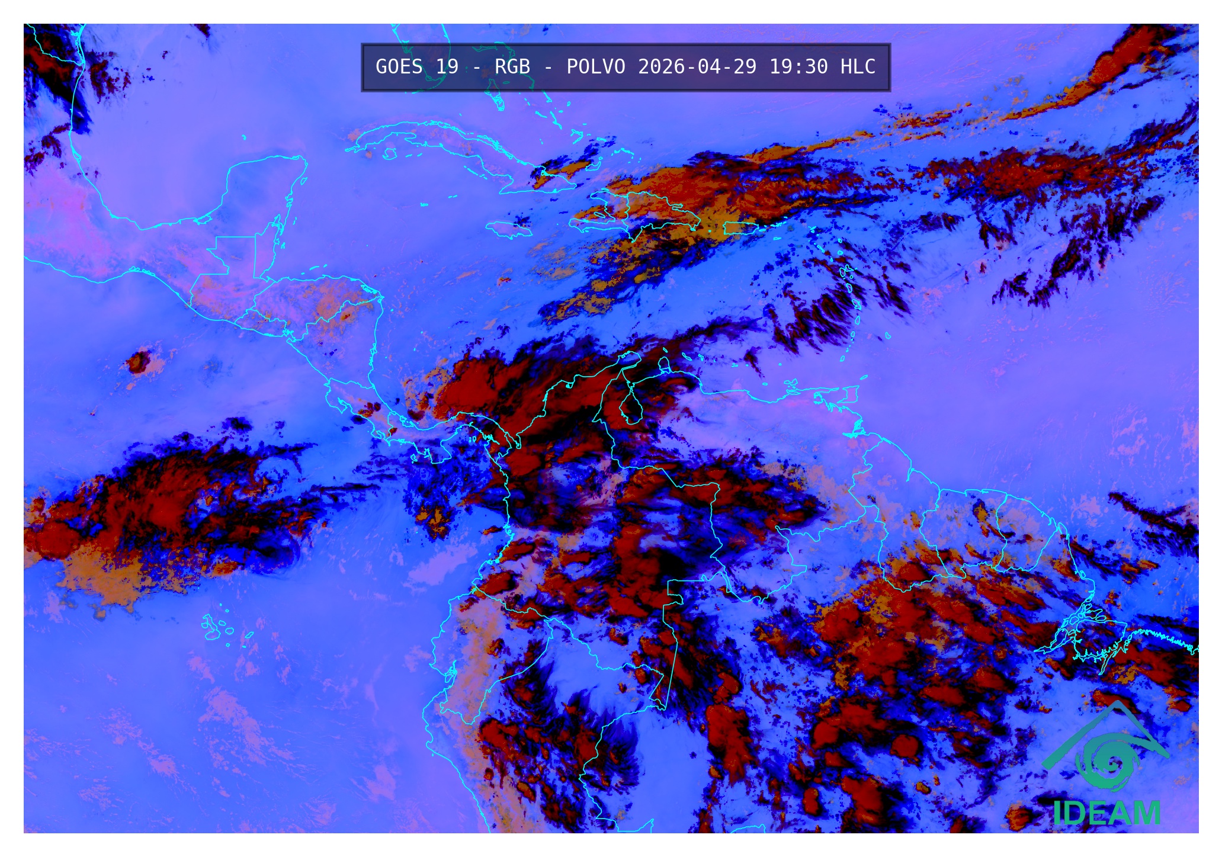Click the Trinidad island outline
This screenshot has width=1222, height=857.
(851, 395)
